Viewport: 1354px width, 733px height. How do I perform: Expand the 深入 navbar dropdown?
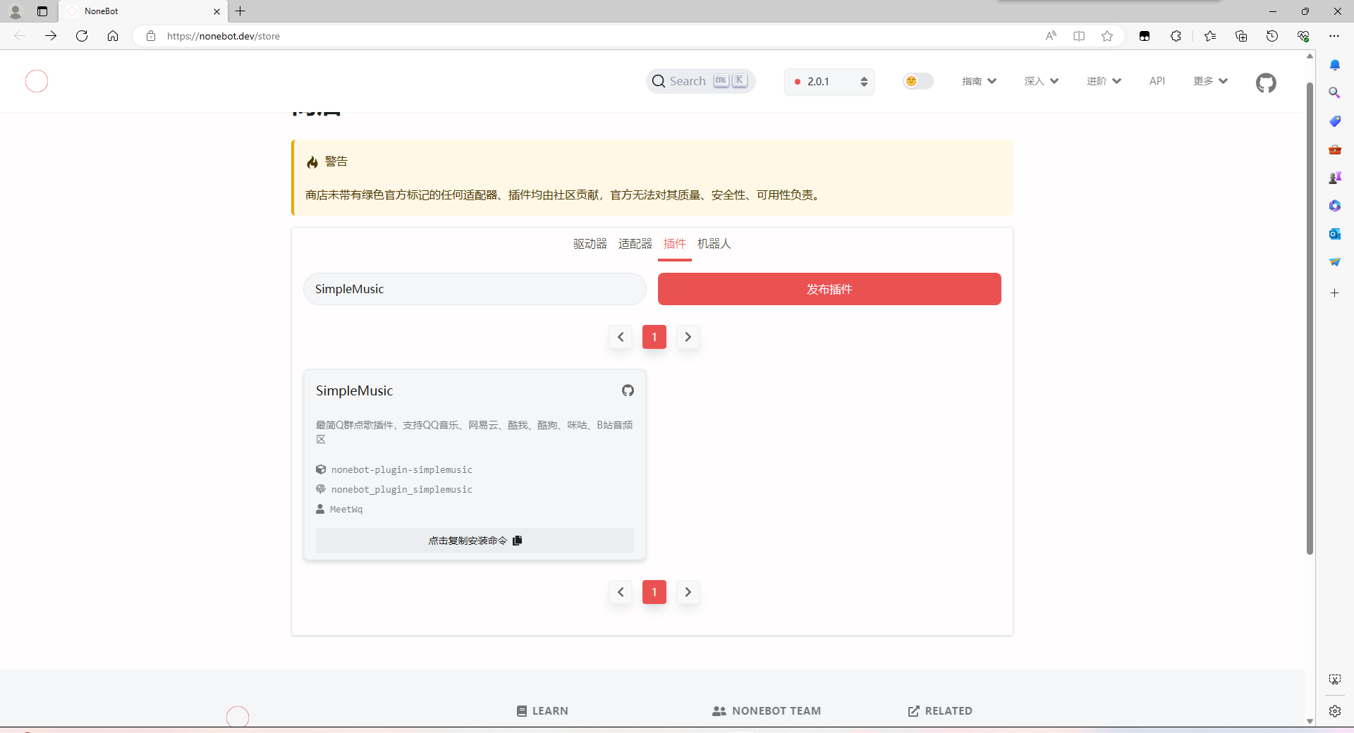point(1042,81)
